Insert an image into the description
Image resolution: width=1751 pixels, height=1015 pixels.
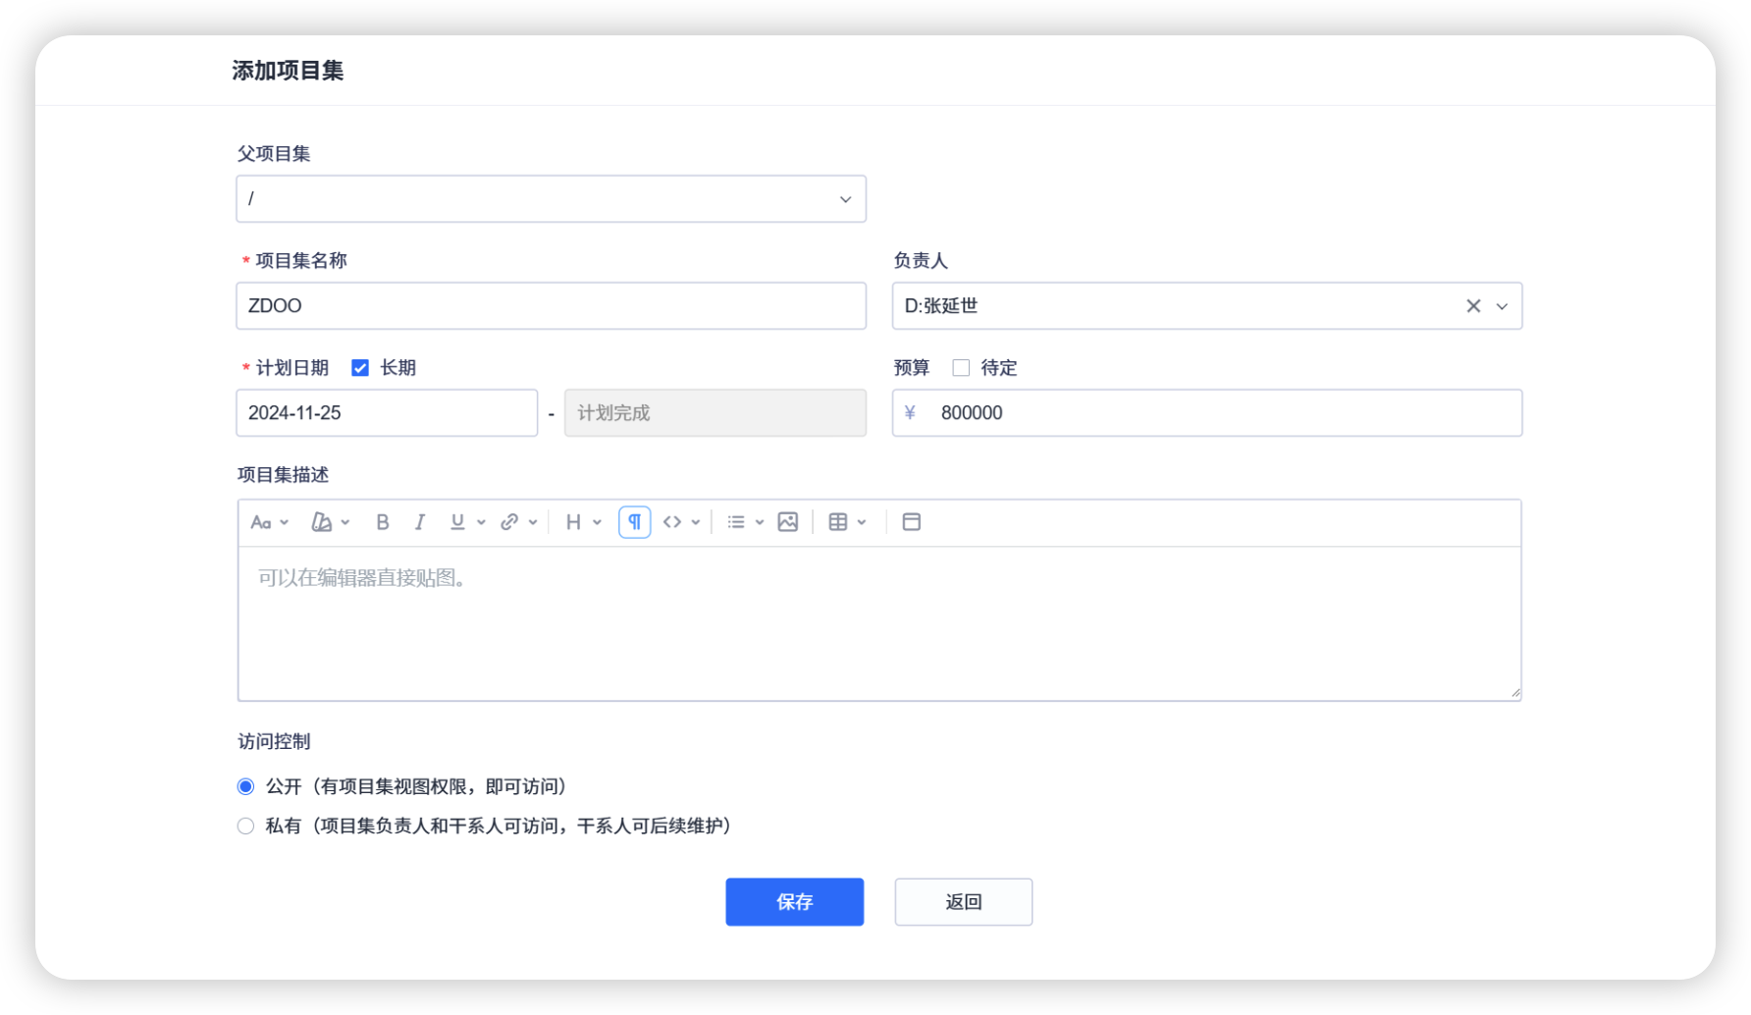(x=788, y=522)
